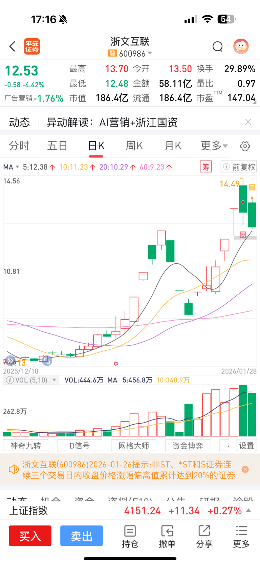Tap the orange T marker on chart
This screenshot has width=260, height=565.
point(252,187)
